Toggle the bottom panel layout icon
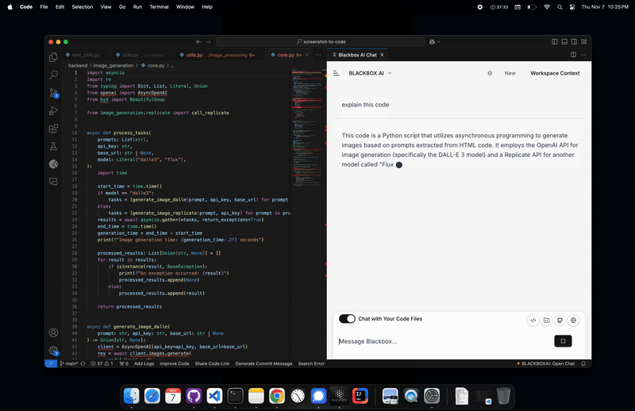This screenshot has width=635, height=411. (564, 42)
